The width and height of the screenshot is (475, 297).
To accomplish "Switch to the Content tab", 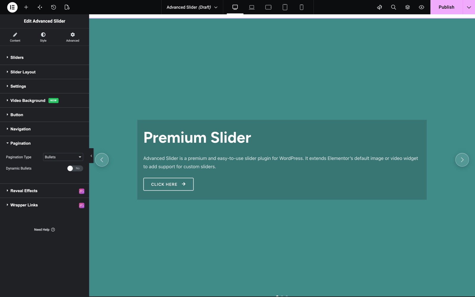I will coord(15,37).
